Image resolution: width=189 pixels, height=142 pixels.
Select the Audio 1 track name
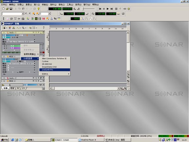pyautogui.click(x=13, y=33)
